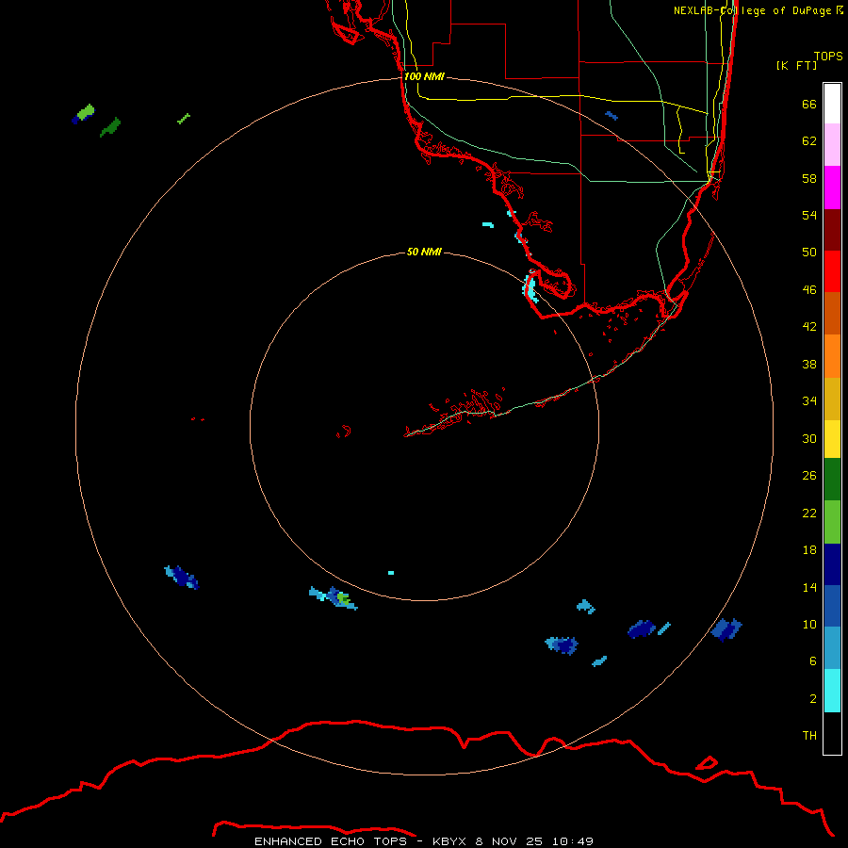The image size is (848, 848).
Task: Click the navy echo cell at far southeast
Action: [726, 629]
